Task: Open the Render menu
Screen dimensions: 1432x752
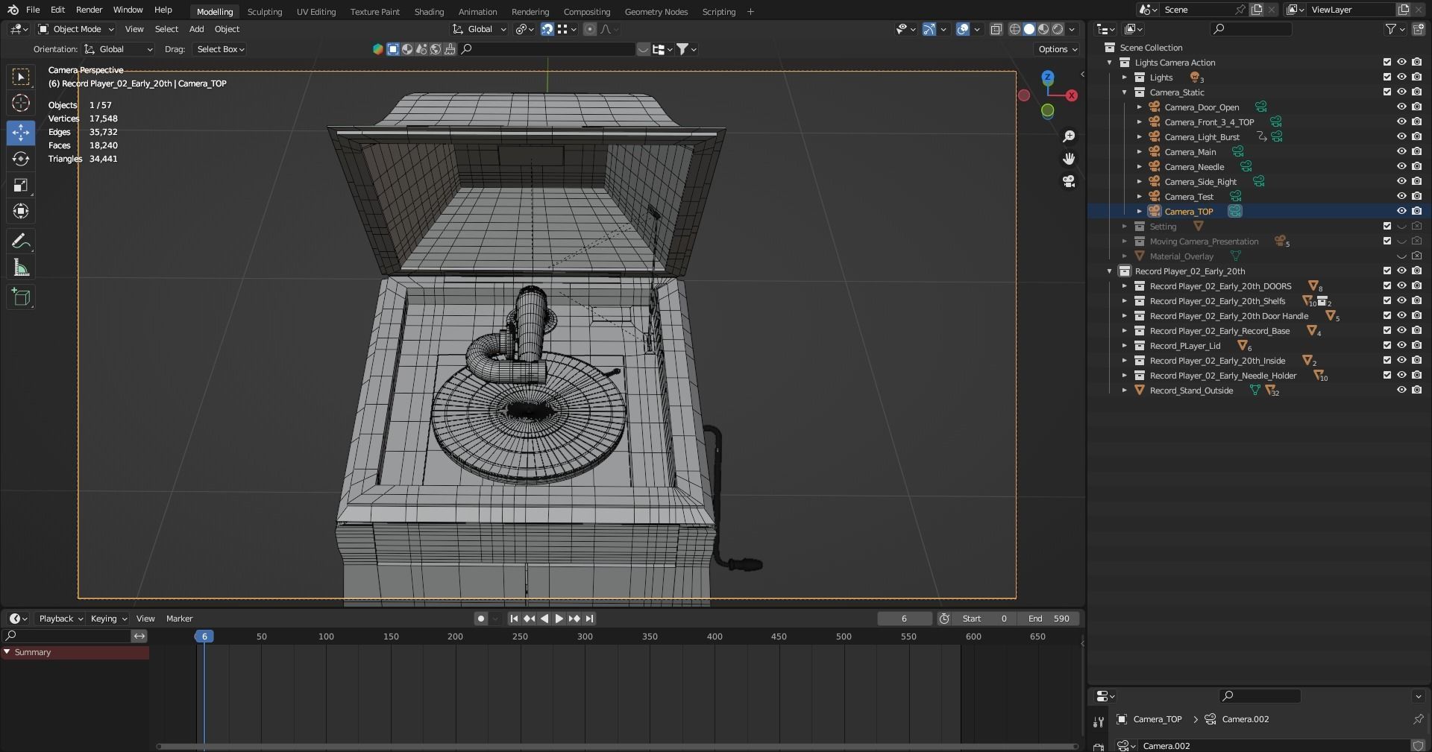Action: (x=89, y=10)
